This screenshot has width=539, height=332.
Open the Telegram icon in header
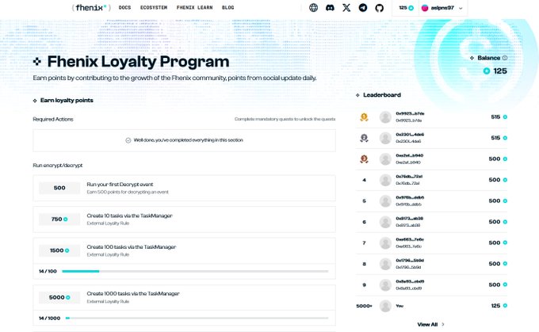click(x=363, y=8)
